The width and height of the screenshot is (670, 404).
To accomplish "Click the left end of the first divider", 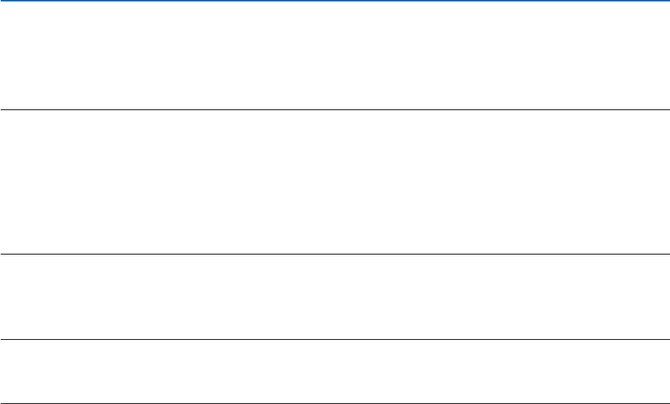I will click(x=2, y=110).
